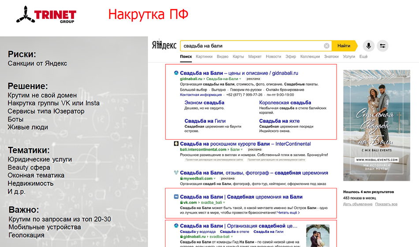Screen dimensions: 419x247
Task: Open the Свадьба у водопада sitelink
Action: [x=198, y=232]
